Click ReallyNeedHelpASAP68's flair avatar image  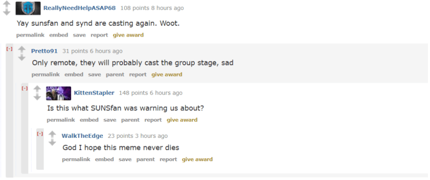[x=28, y=8]
